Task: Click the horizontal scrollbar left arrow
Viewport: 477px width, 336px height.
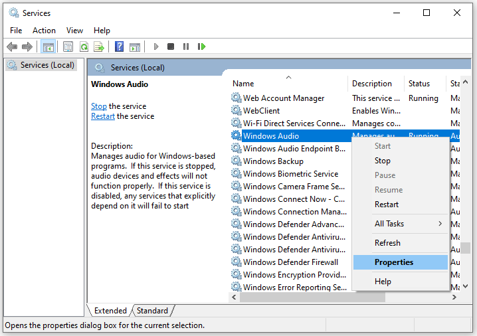Action: point(234,297)
